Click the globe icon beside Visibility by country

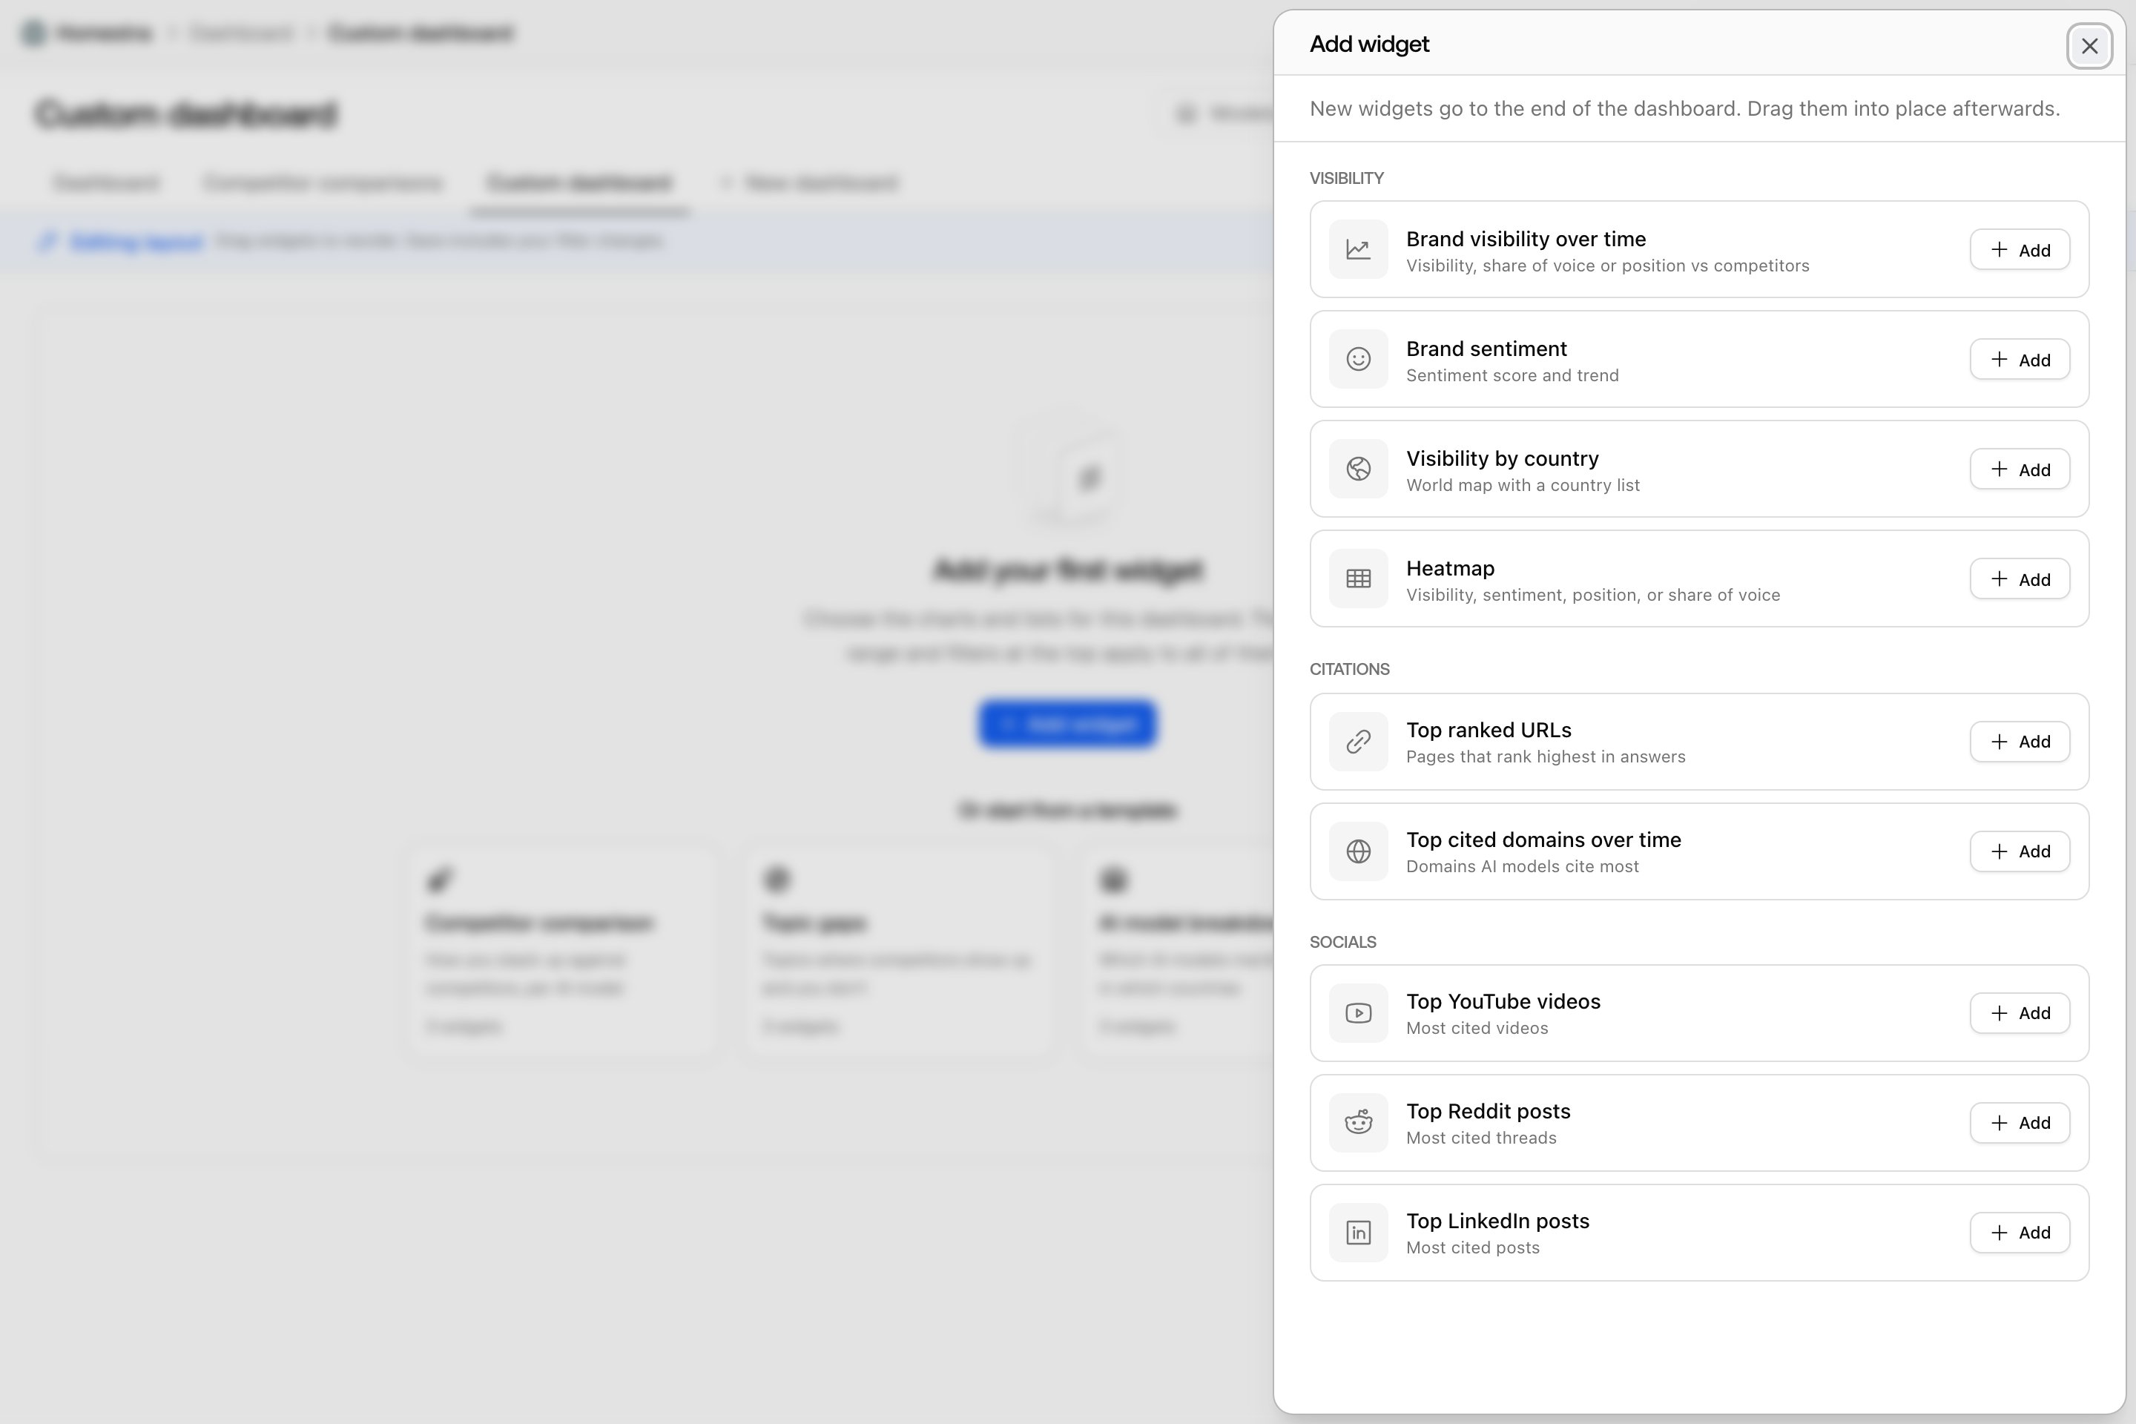(x=1358, y=469)
